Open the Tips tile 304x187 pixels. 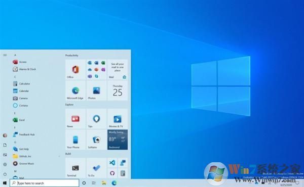pyautogui.click(x=96, y=119)
